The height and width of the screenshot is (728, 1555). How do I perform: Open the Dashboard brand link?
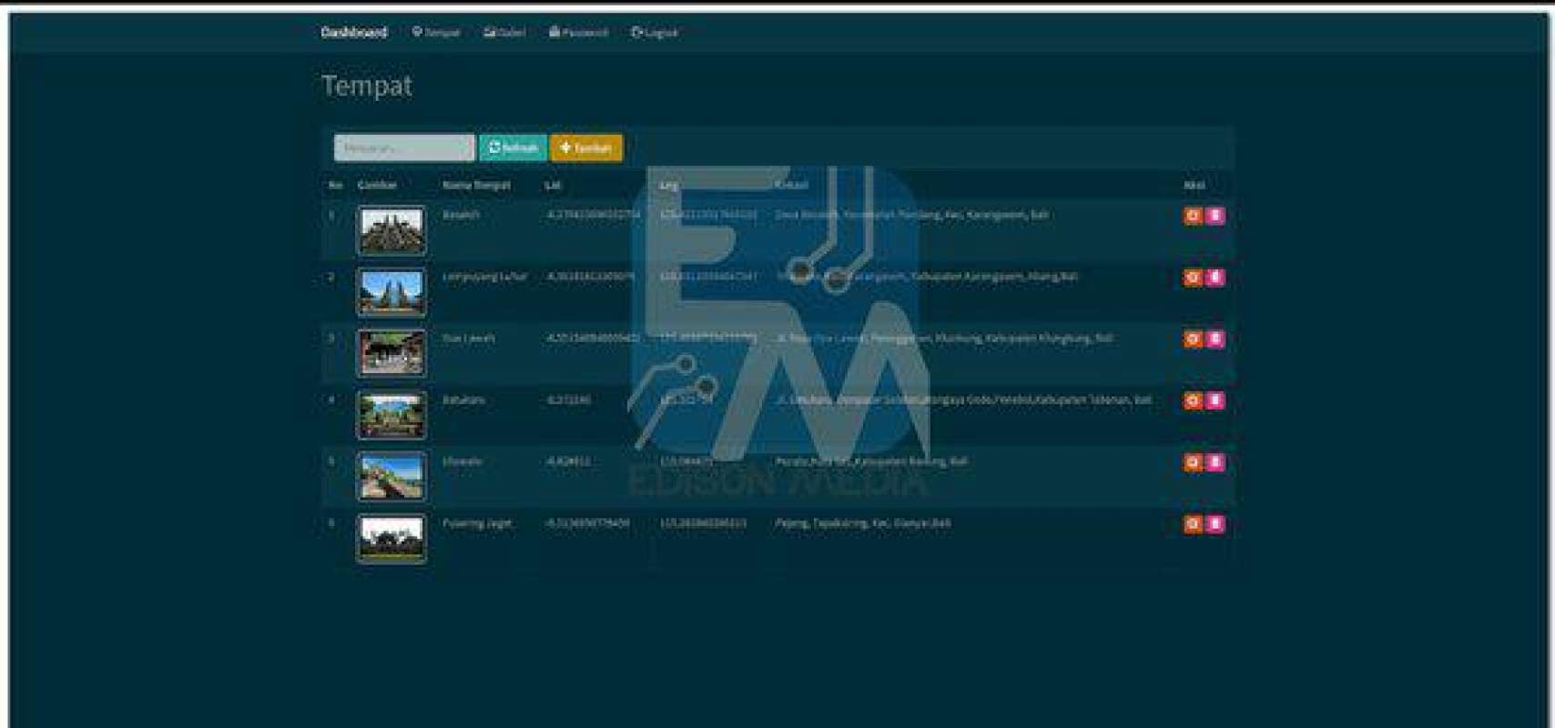[x=353, y=33]
